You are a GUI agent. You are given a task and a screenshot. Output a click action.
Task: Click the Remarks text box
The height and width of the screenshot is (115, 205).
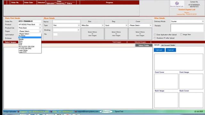[187, 28]
